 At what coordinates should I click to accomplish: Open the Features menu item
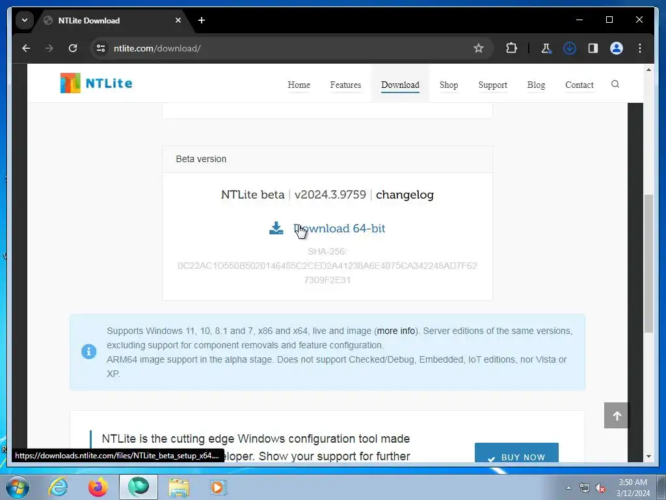(345, 85)
